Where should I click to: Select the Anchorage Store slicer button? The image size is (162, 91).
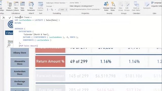tap(20, 83)
